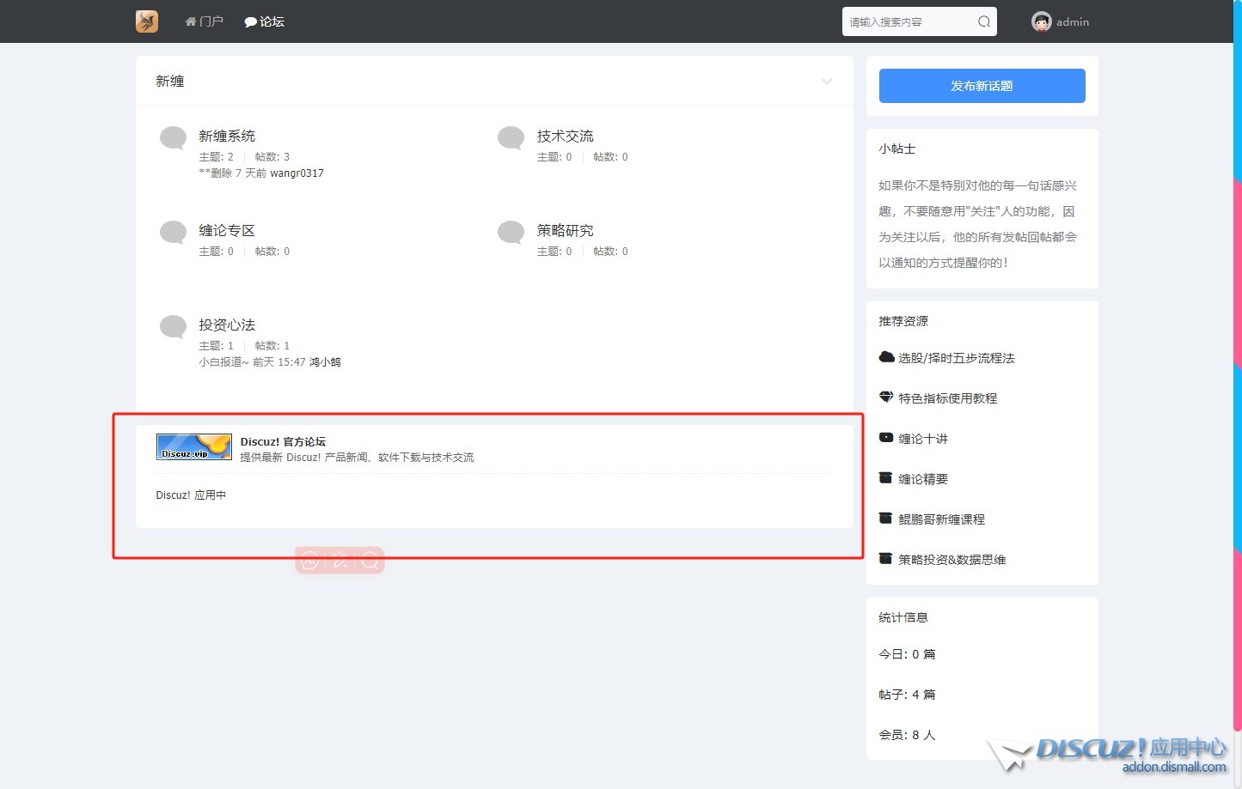Open the Discuz! 官方论坛 link
The width and height of the screenshot is (1242, 789).
pos(283,441)
